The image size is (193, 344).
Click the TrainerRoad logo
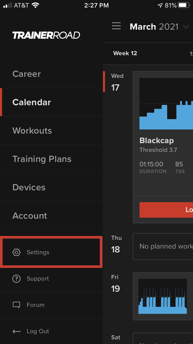(x=46, y=35)
